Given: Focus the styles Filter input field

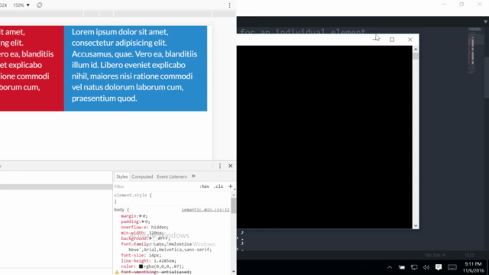Looking at the screenshot, I should pos(154,186).
